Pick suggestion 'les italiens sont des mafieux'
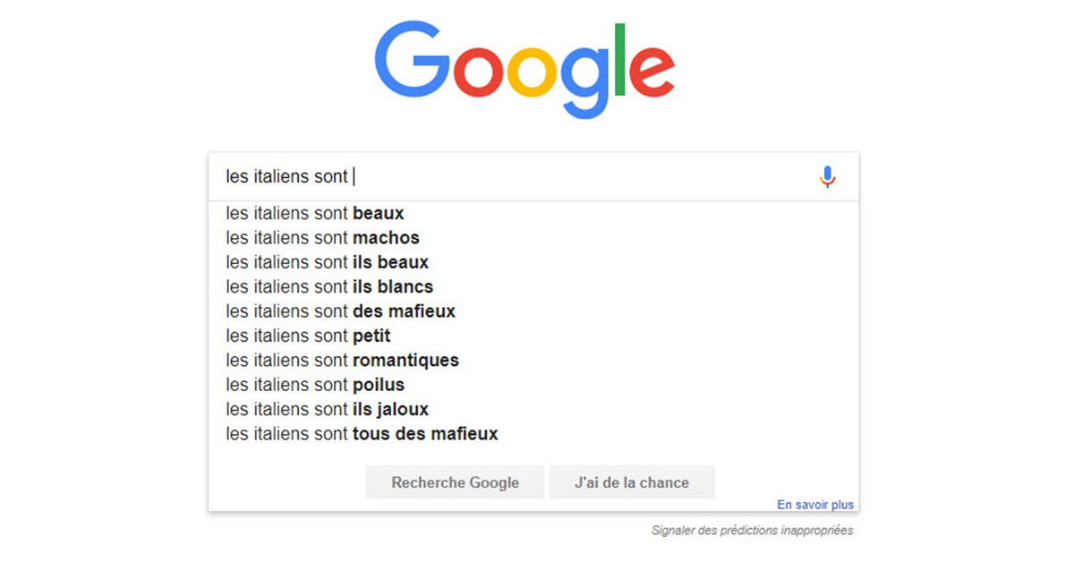1074x562 pixels. pyautogui.click(x=340, y=311)
